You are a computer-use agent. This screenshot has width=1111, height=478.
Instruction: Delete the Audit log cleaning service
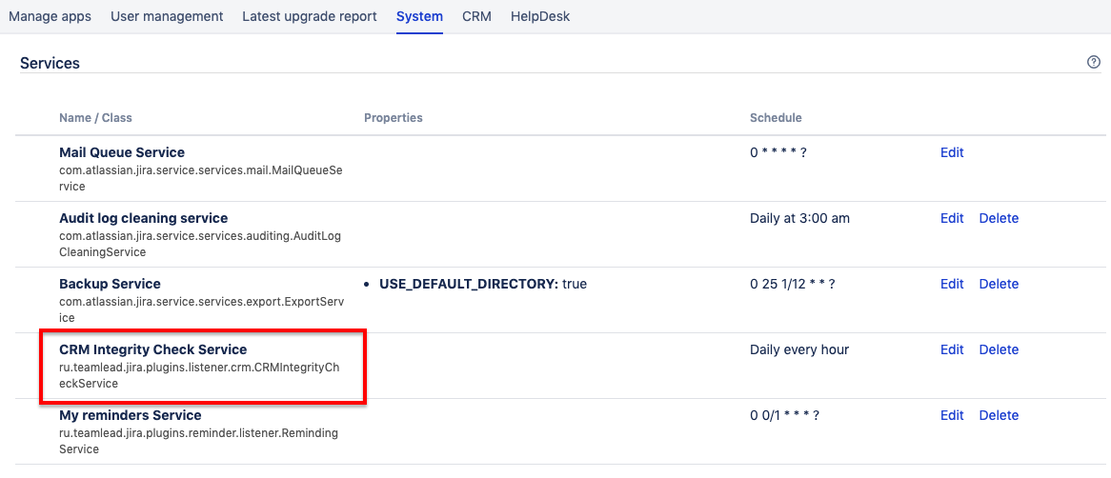pos(999,218)
